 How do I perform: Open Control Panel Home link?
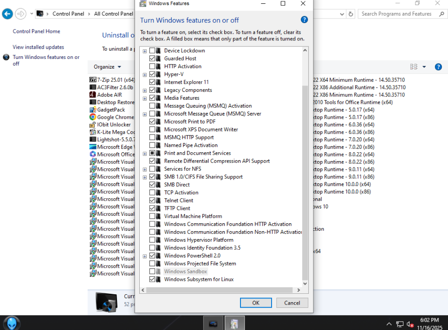(x=36, y=32)
